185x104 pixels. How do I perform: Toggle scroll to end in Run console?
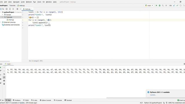click(x=4, y=77)
